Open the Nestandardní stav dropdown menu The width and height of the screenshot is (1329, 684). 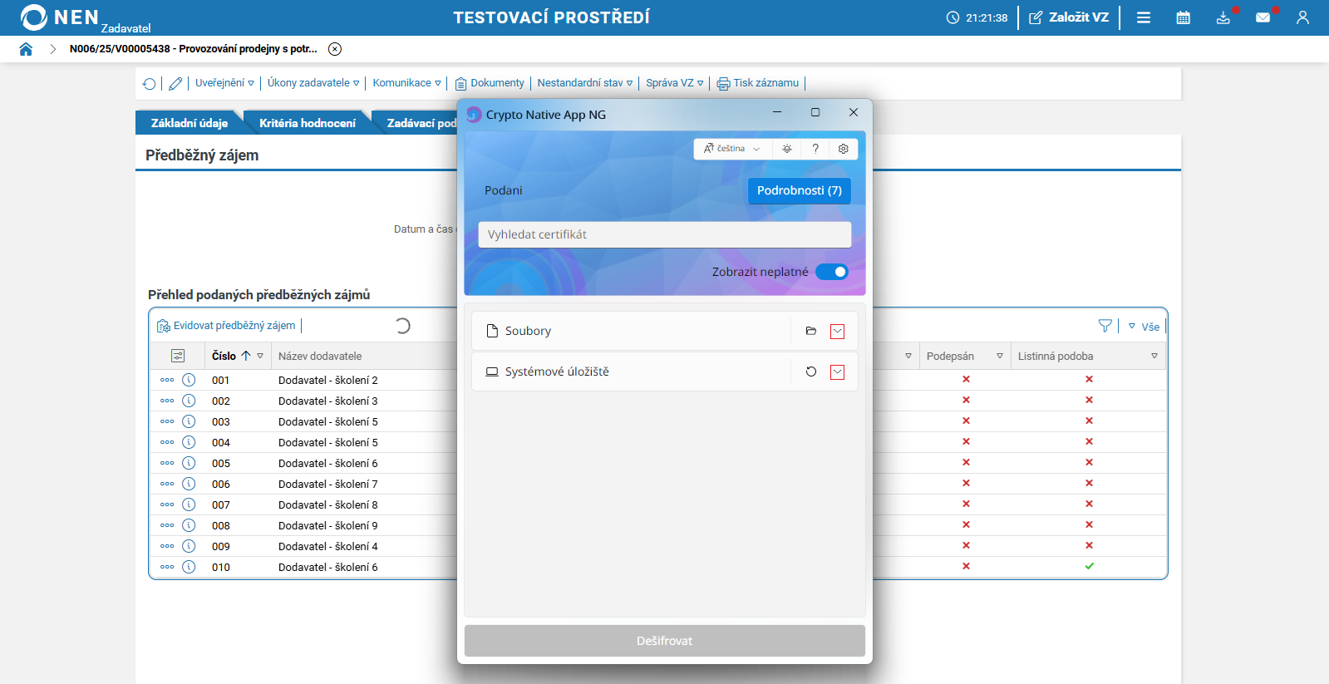pos(585,83)
